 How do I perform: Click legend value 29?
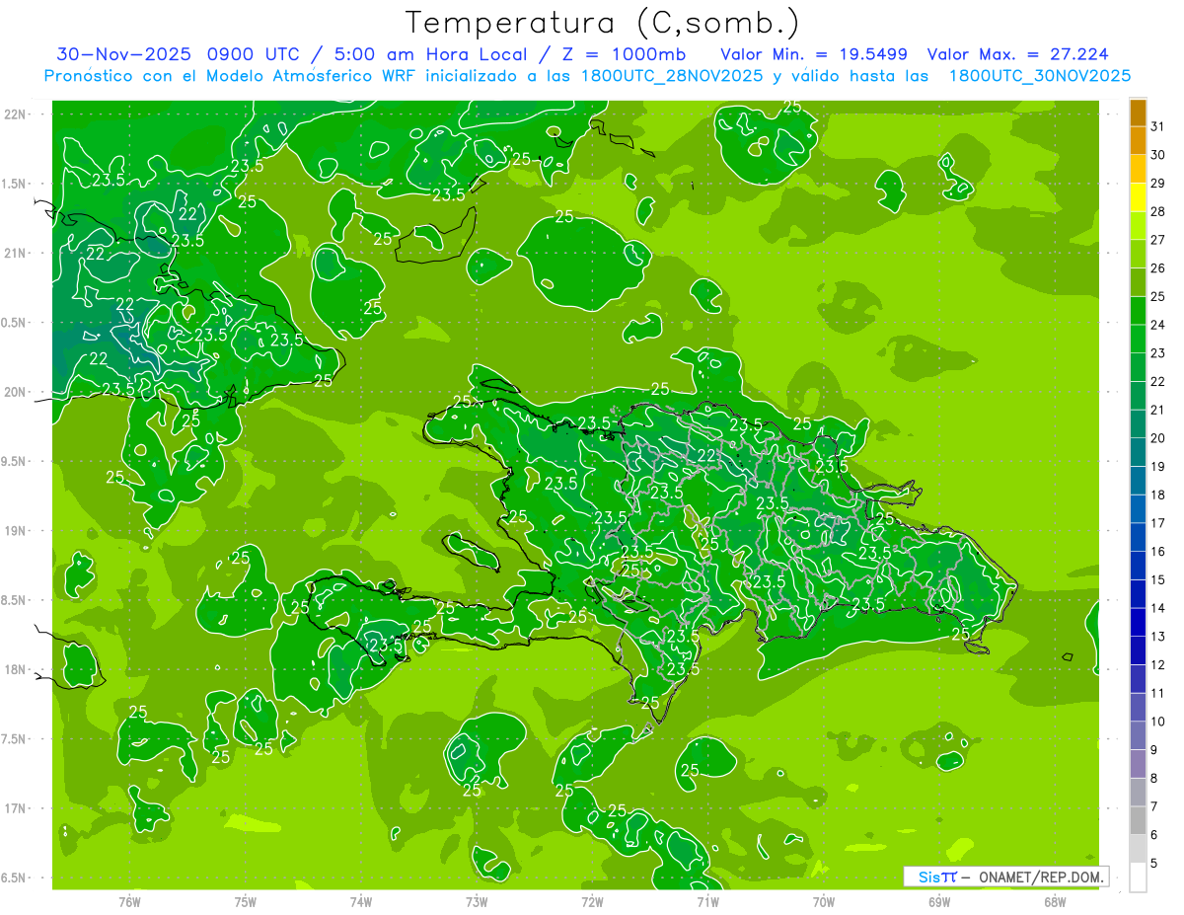click(x=1158, y=184)
